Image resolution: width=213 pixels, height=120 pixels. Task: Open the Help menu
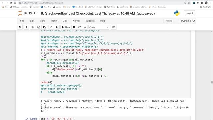coord(103,21)
